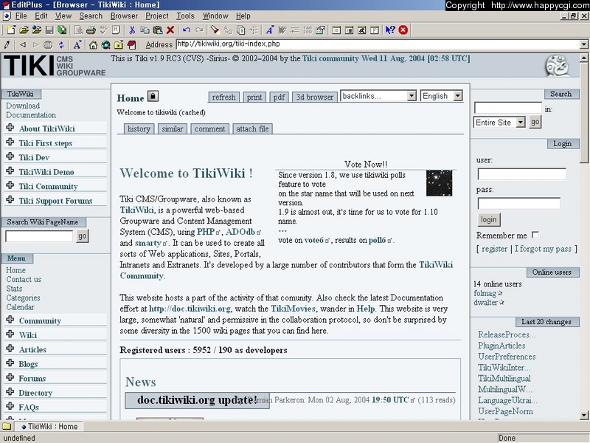
Task: Click the Address URL field
Action: [378, 44]
